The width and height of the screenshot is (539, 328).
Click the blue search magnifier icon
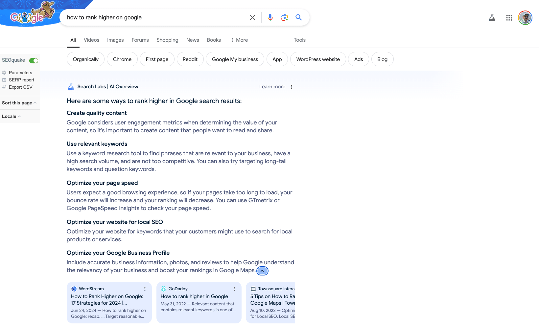298,17
